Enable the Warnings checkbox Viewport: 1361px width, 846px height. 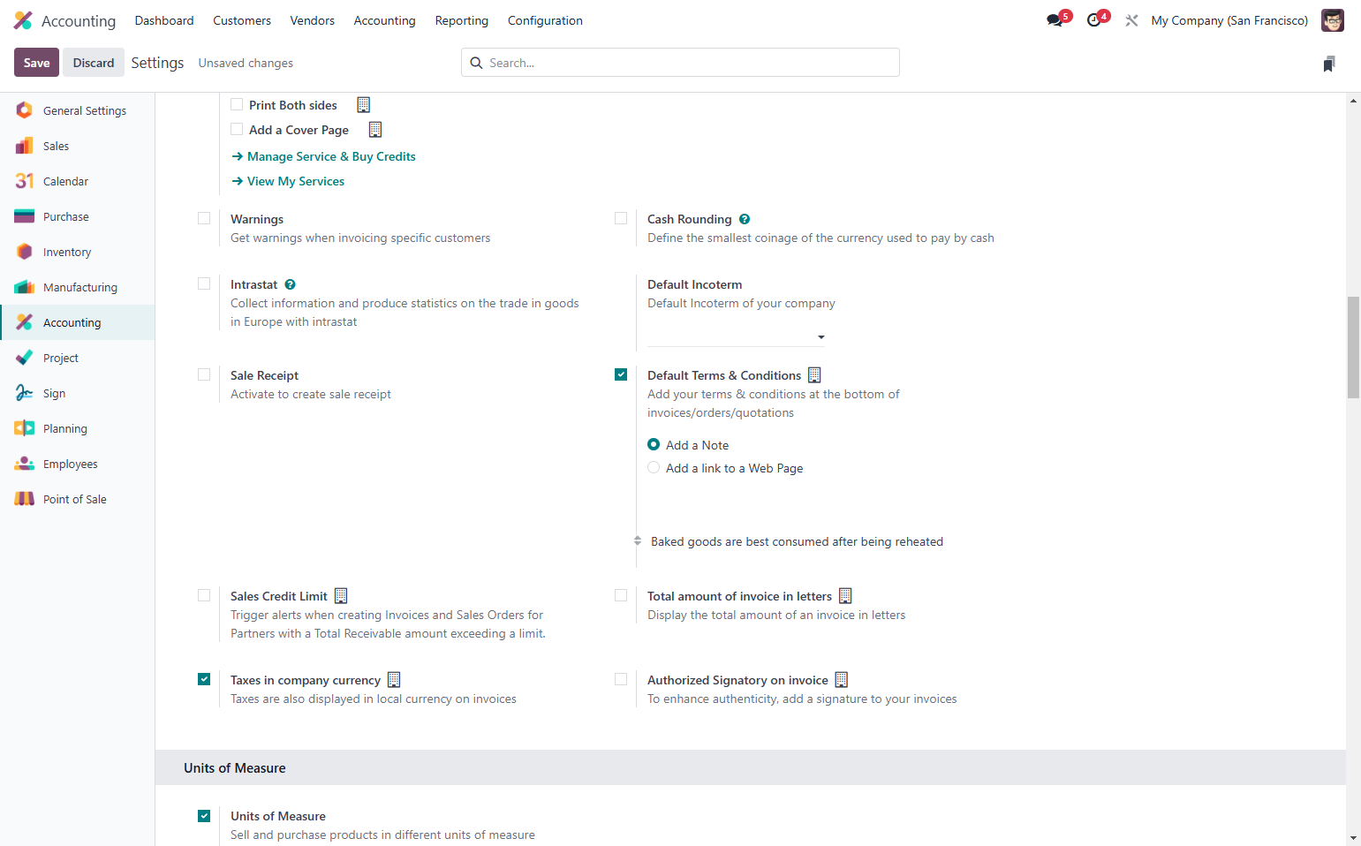coord(204,218)
